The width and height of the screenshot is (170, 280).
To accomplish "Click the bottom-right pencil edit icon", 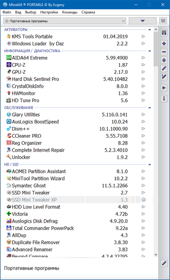I will point(164,263).
